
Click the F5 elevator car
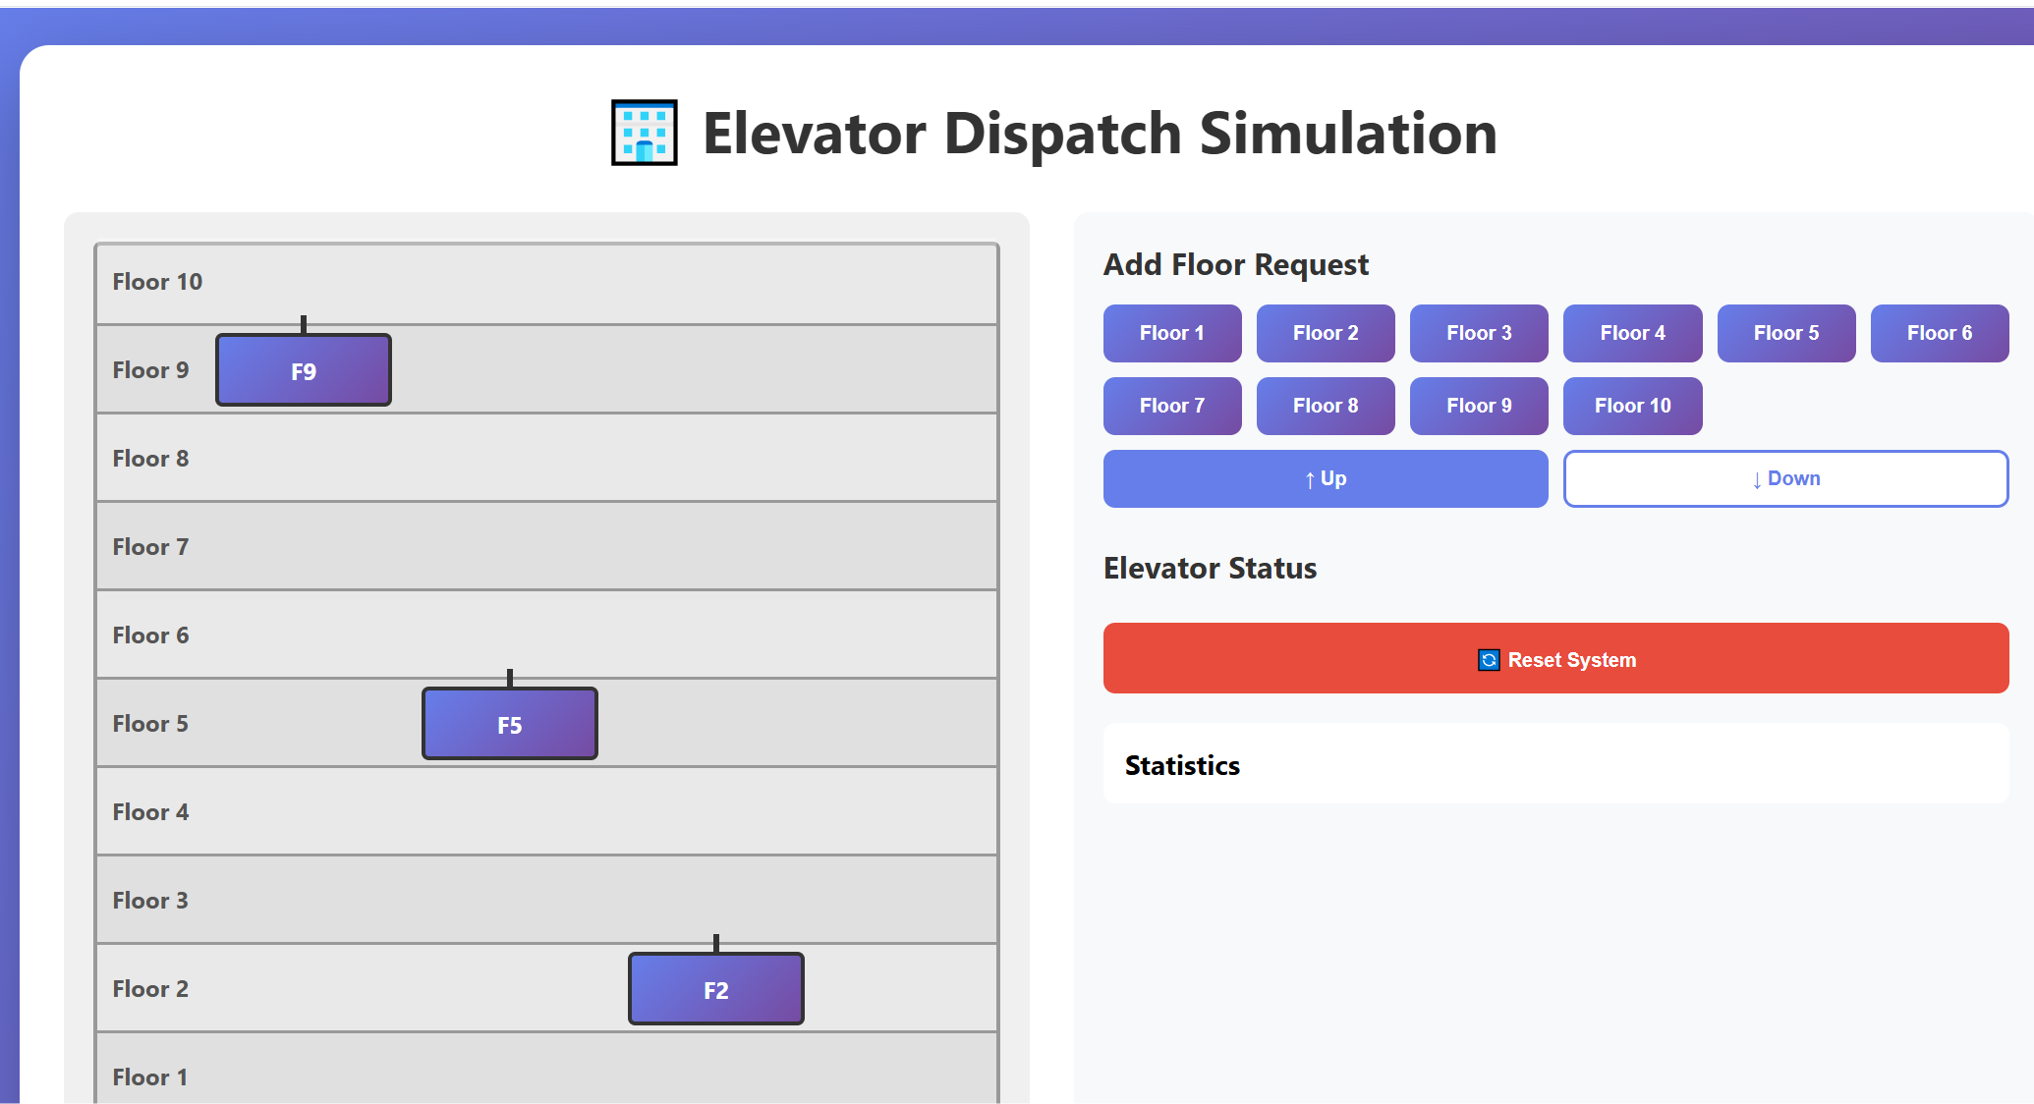coord(510,724)
